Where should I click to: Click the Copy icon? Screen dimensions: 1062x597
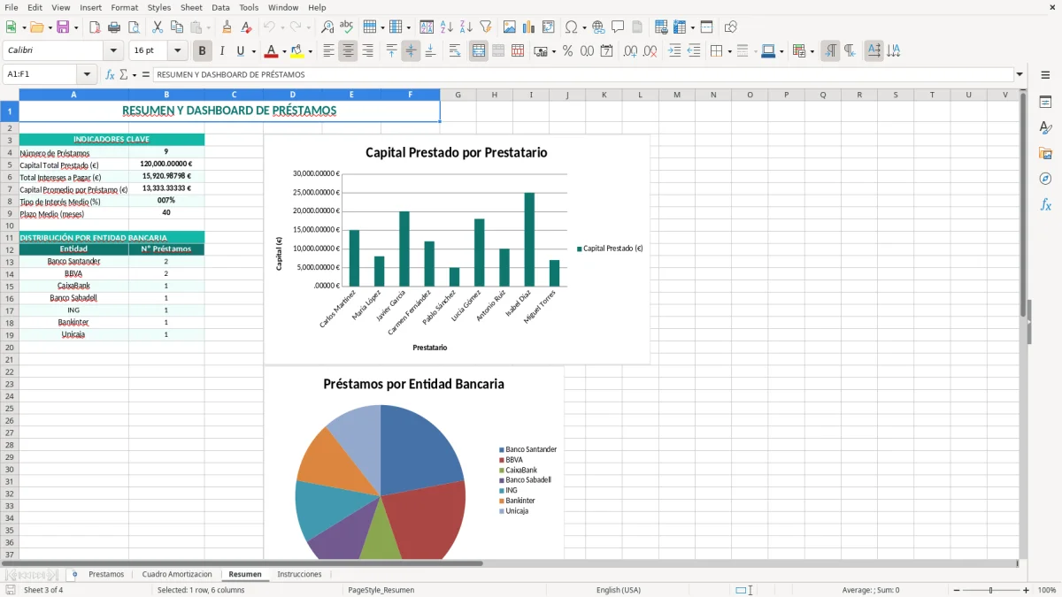point(177,27)
